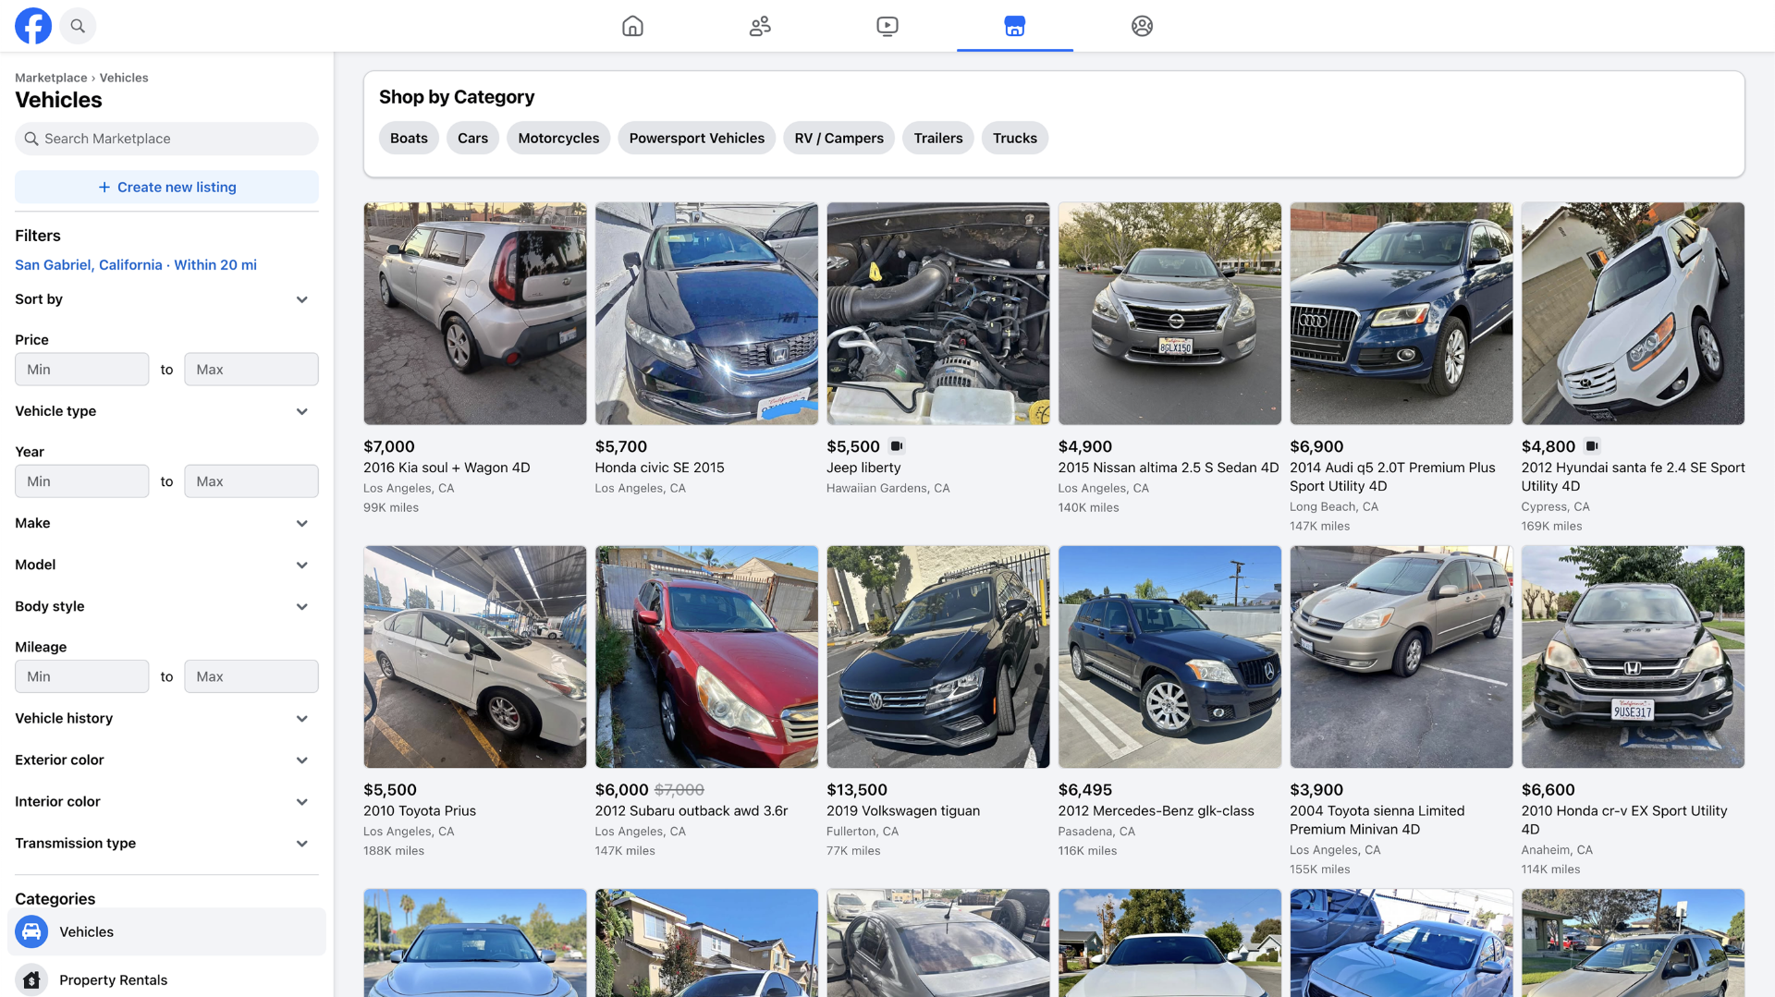Click the Search Marketplace field

[x=166, y=139]
